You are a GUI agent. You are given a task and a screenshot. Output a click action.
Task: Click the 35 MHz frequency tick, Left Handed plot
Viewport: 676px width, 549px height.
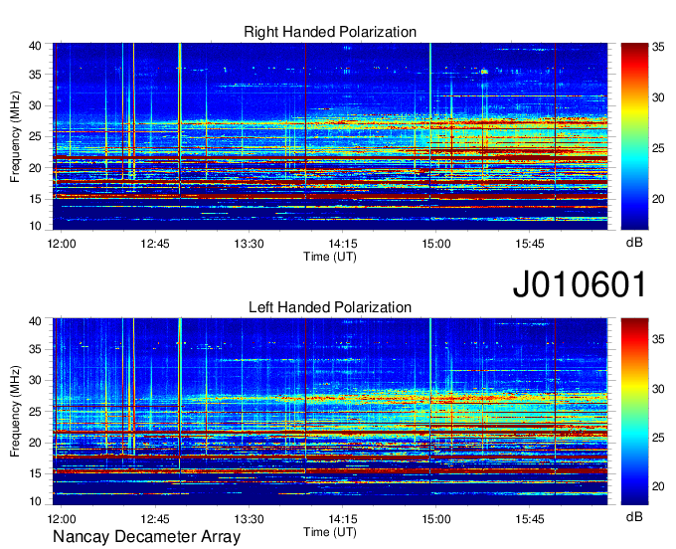pyautogui.click(x=36, y=349)
